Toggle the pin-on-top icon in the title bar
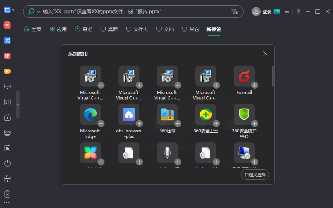The width and height of the screenshot is (333, 208). 298,12
